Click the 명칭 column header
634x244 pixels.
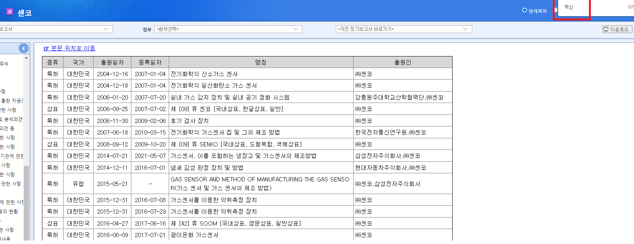261,62
